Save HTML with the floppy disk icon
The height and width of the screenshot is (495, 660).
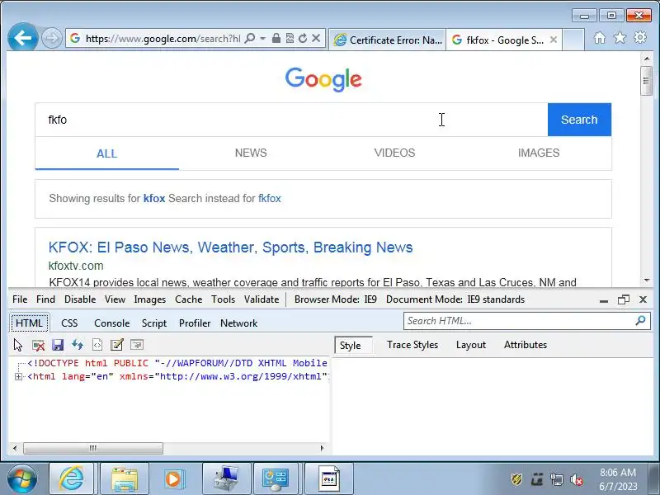coord(58,345)
